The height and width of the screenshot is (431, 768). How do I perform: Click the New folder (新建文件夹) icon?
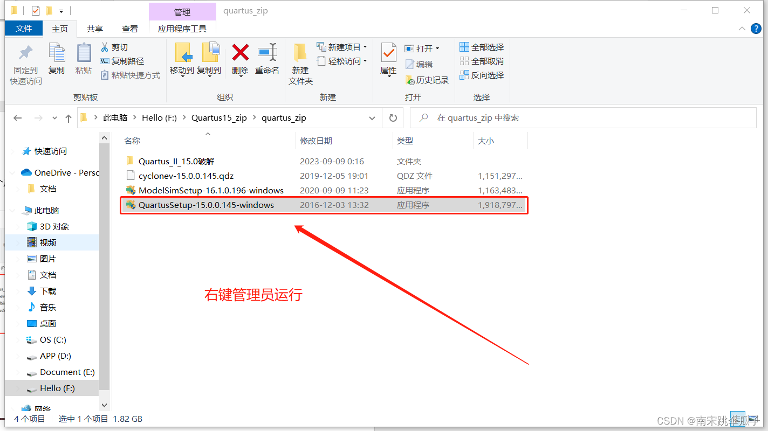[x=300, y=53]
